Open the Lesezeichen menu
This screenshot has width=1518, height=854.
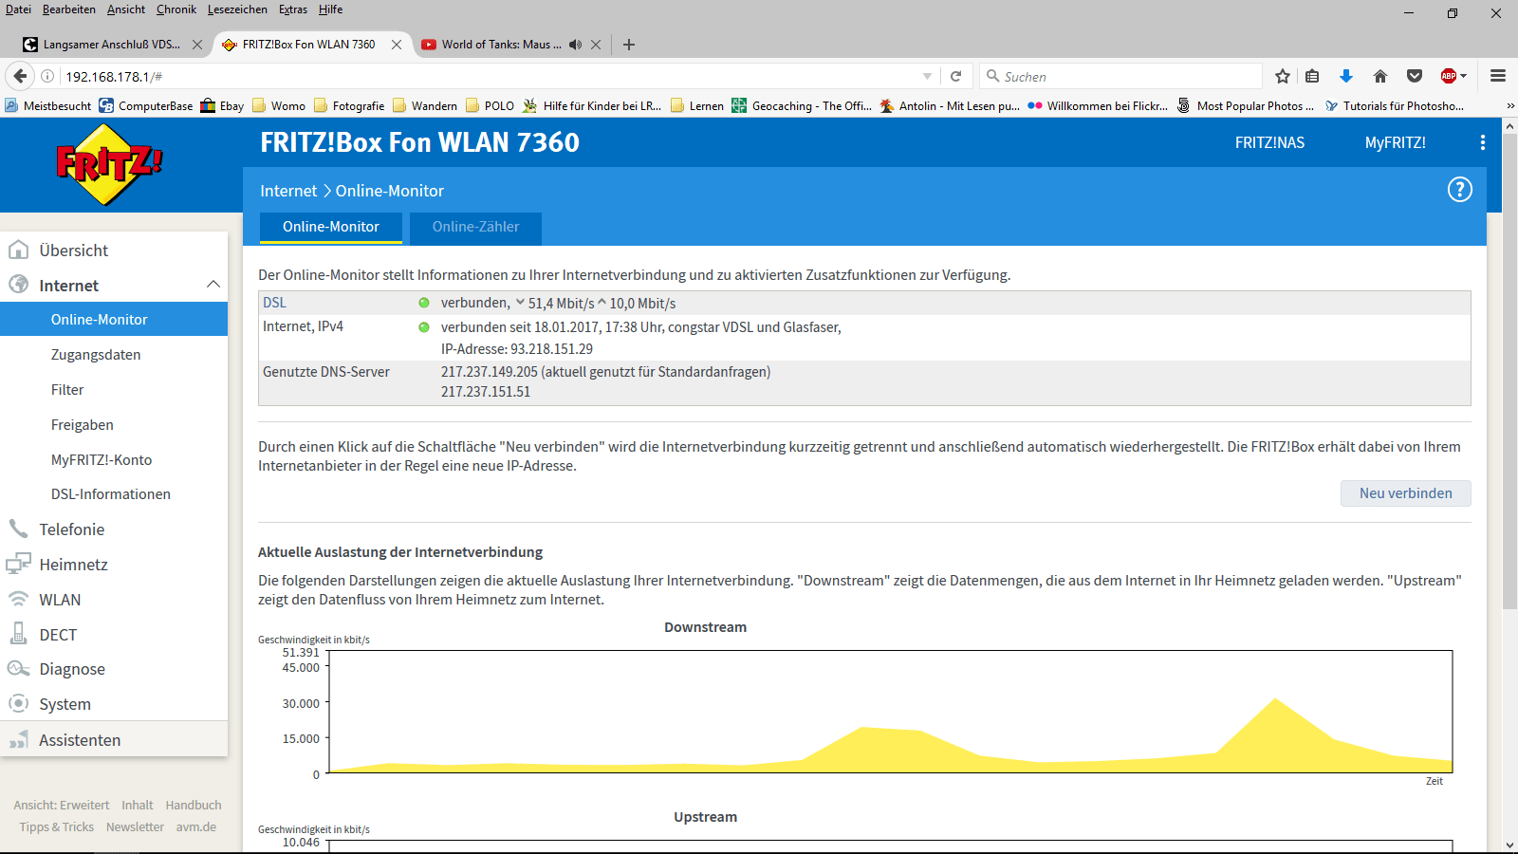[237, 9]
